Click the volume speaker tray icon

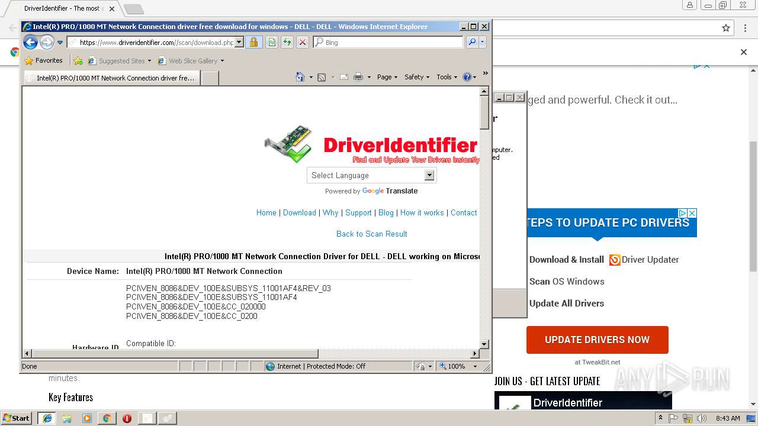tap(702, 418)
